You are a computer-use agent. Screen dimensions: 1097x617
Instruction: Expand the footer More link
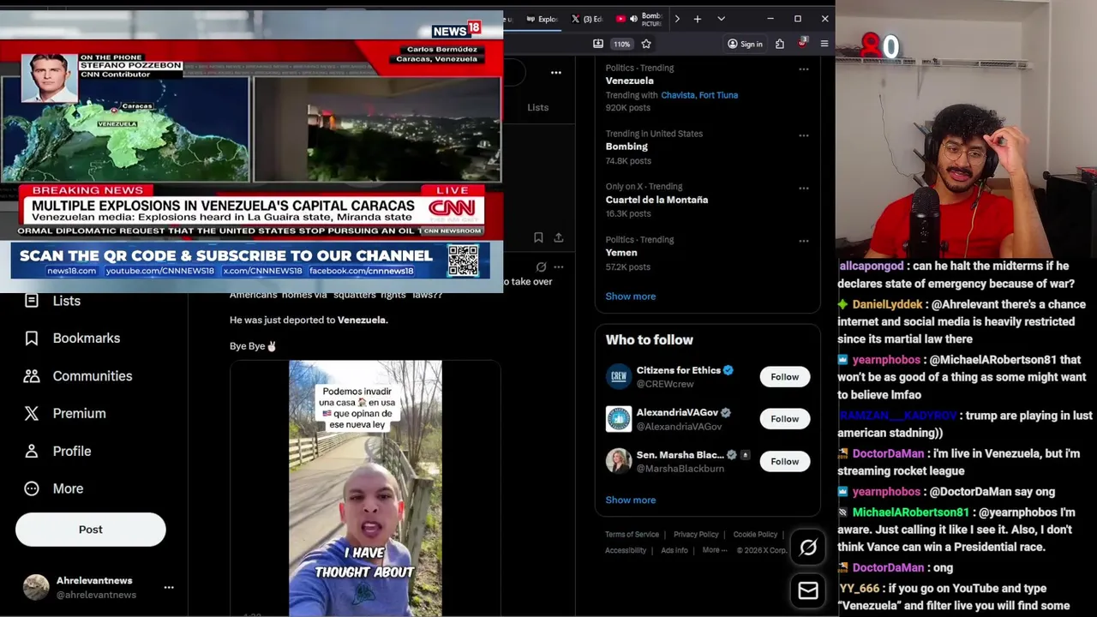[x=715, y=550]
